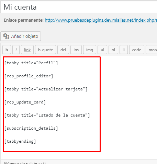Apply bold with the 'b' quicktag
Image resolution: width=157 pixels, height=164 pixels.
(7, 50)
